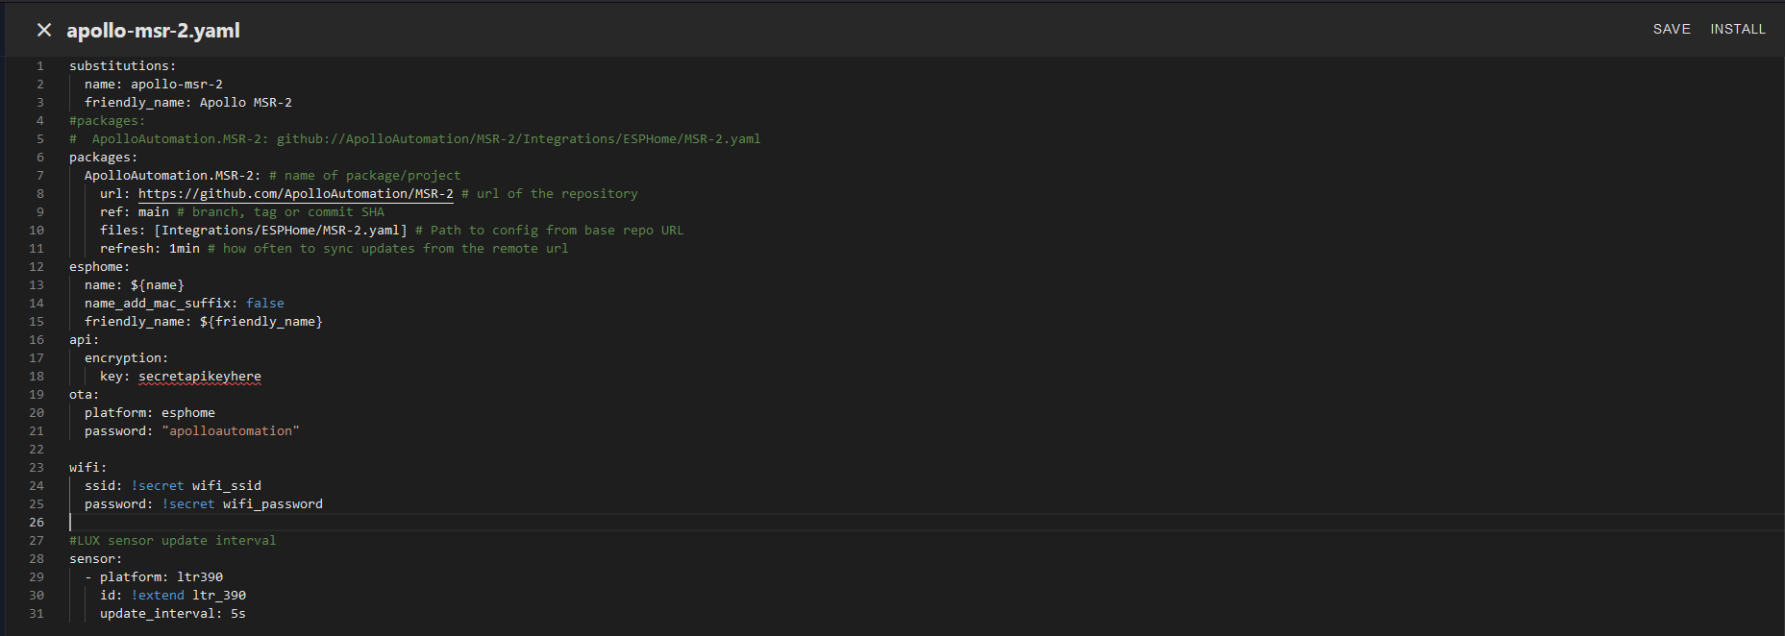Click the SAVE button
Image resolution: width=1785 pixels, height=636 pixels.
[x=1671, y=29]
